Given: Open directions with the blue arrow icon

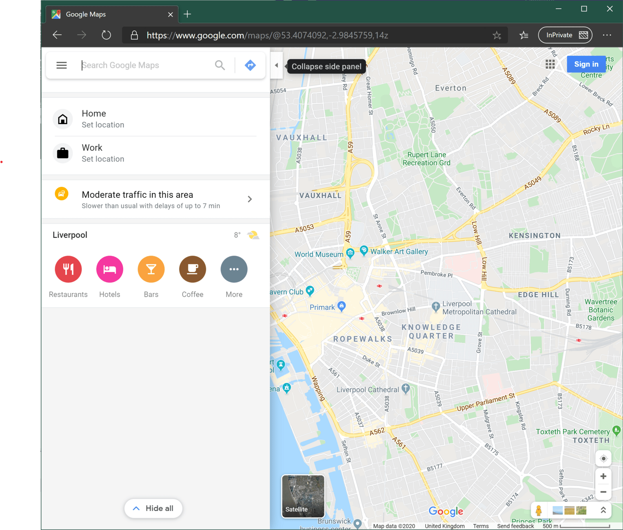Looking at the screenshot, I should (x=250, y=65).
